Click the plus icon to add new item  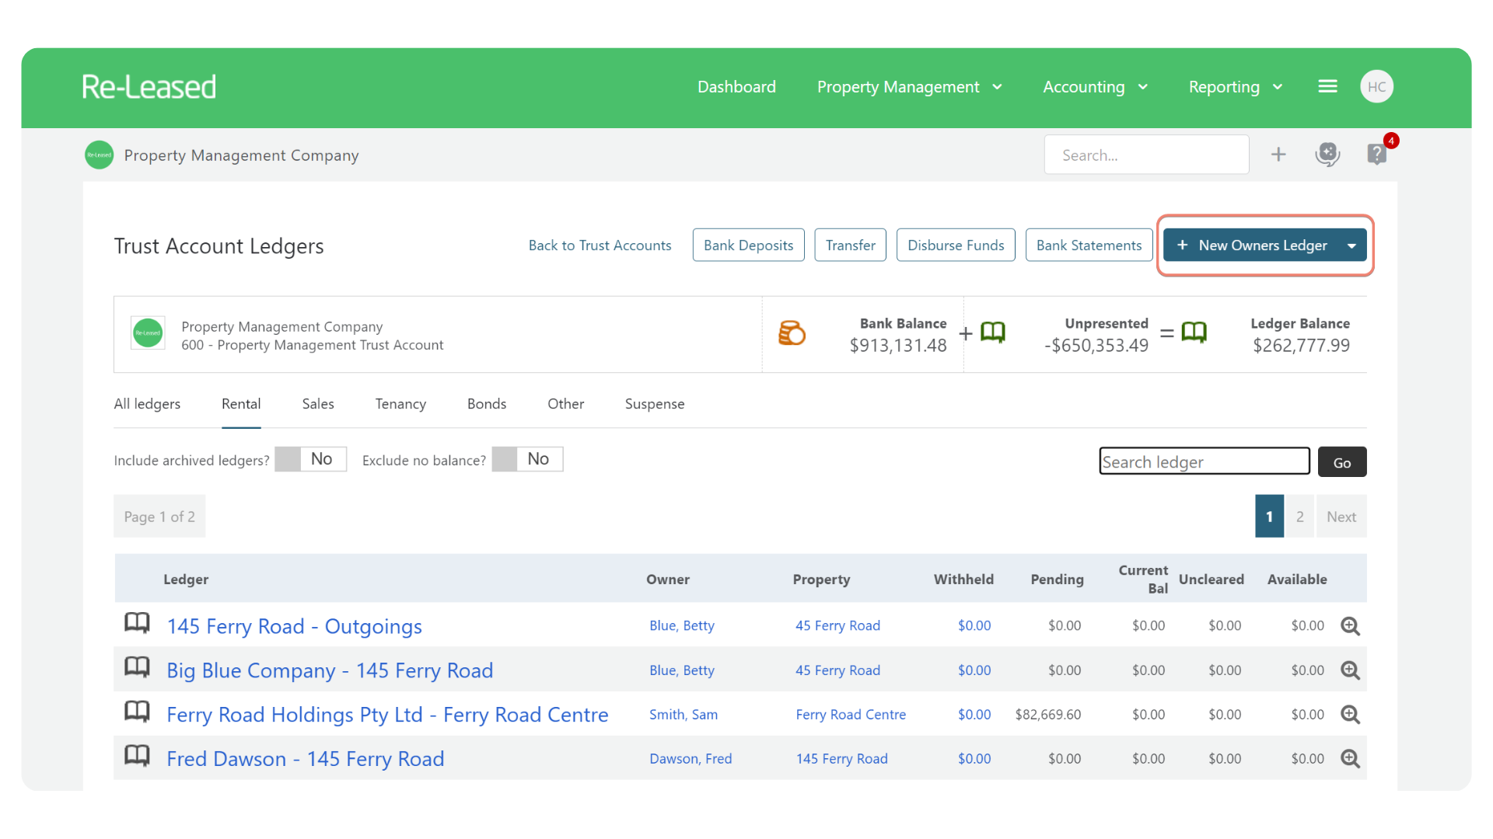(1278, 154)
